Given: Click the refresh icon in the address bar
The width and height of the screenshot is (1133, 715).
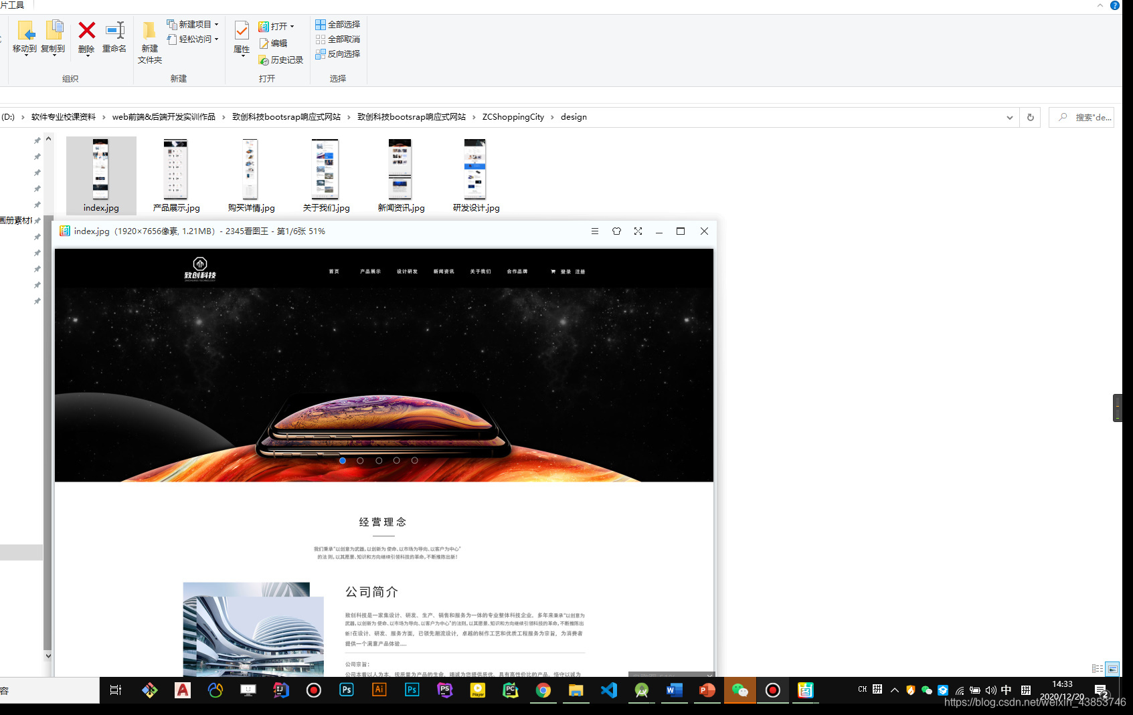Looking at the screenshot, I should (x=1029, y=116).
